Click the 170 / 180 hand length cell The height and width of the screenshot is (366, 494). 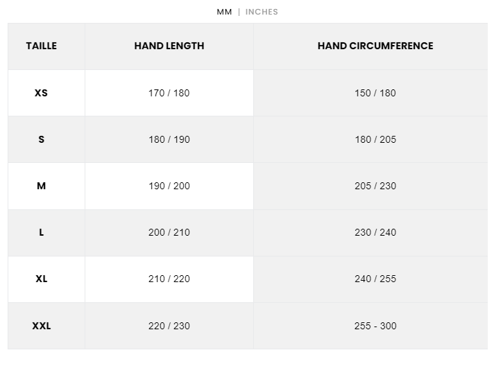point(169,93)
